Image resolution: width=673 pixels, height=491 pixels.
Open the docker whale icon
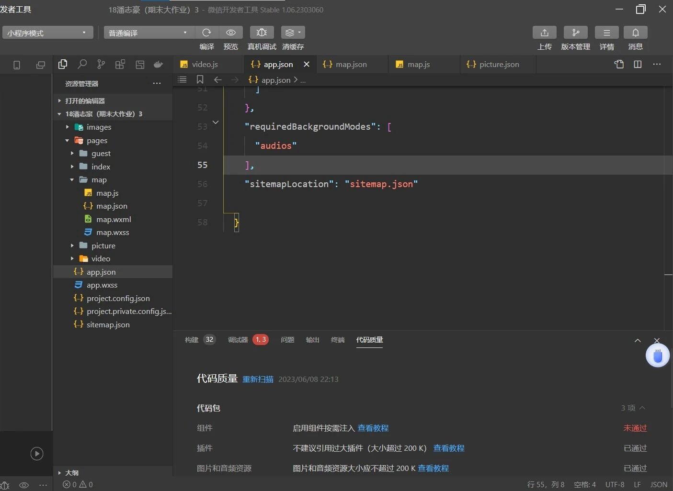click(159, 64)
